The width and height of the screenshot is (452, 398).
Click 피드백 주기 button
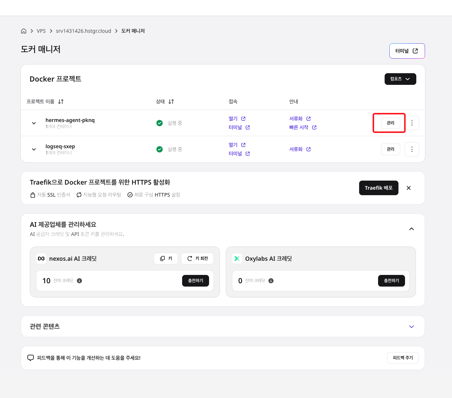(403, 358)
